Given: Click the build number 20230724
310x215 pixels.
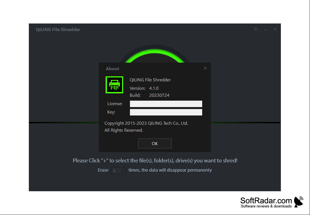Looking at the screenshot, I should pyautogui.click(x=159, y=95).
